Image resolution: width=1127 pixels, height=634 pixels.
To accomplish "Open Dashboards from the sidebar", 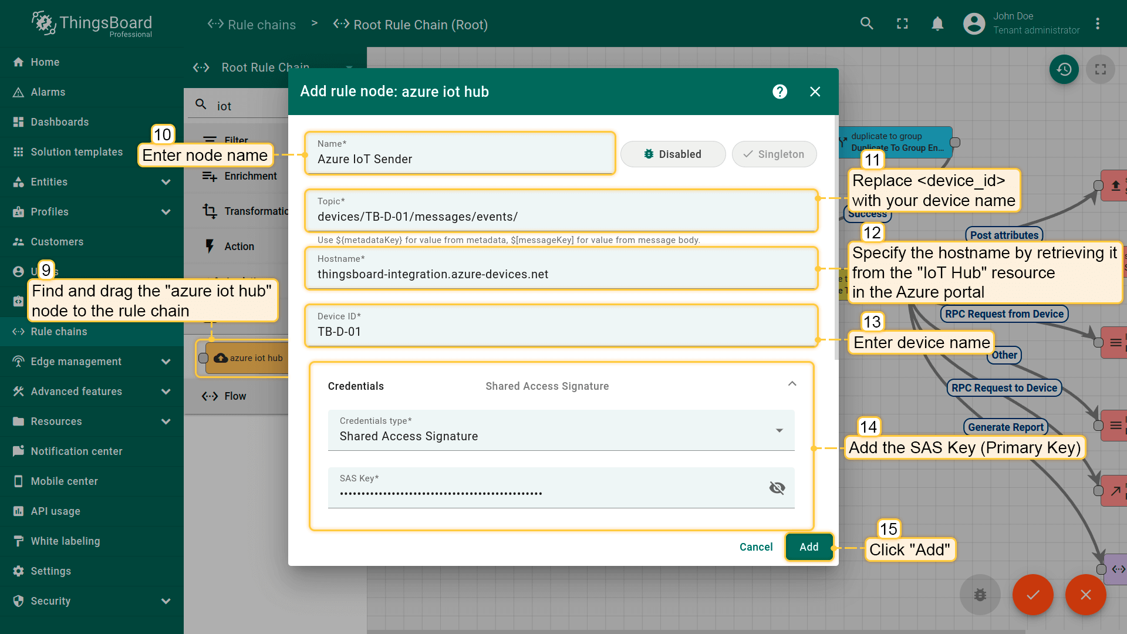I will (60, 122).
